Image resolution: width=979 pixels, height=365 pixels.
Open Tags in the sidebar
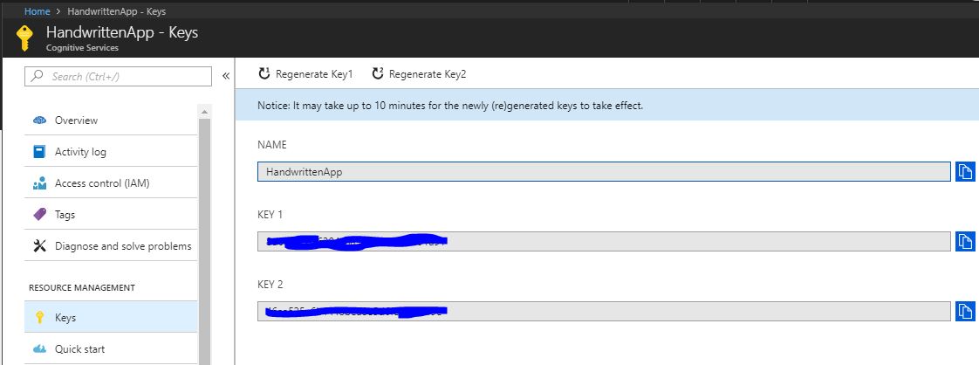click(111, 215)
